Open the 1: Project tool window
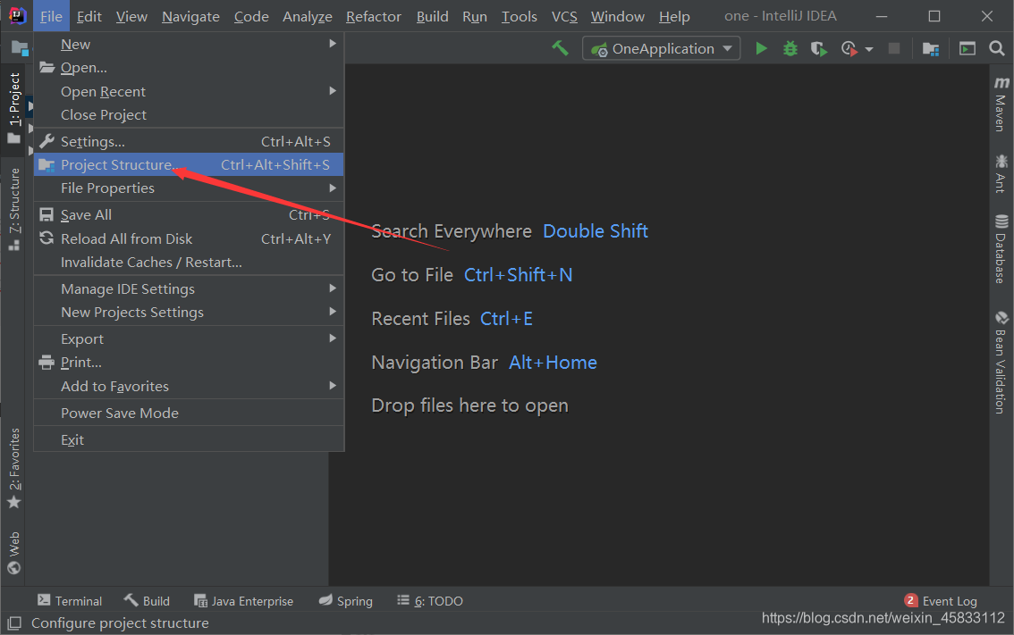This screenshot has width=1014, height=635. click(x=14, y=109)
